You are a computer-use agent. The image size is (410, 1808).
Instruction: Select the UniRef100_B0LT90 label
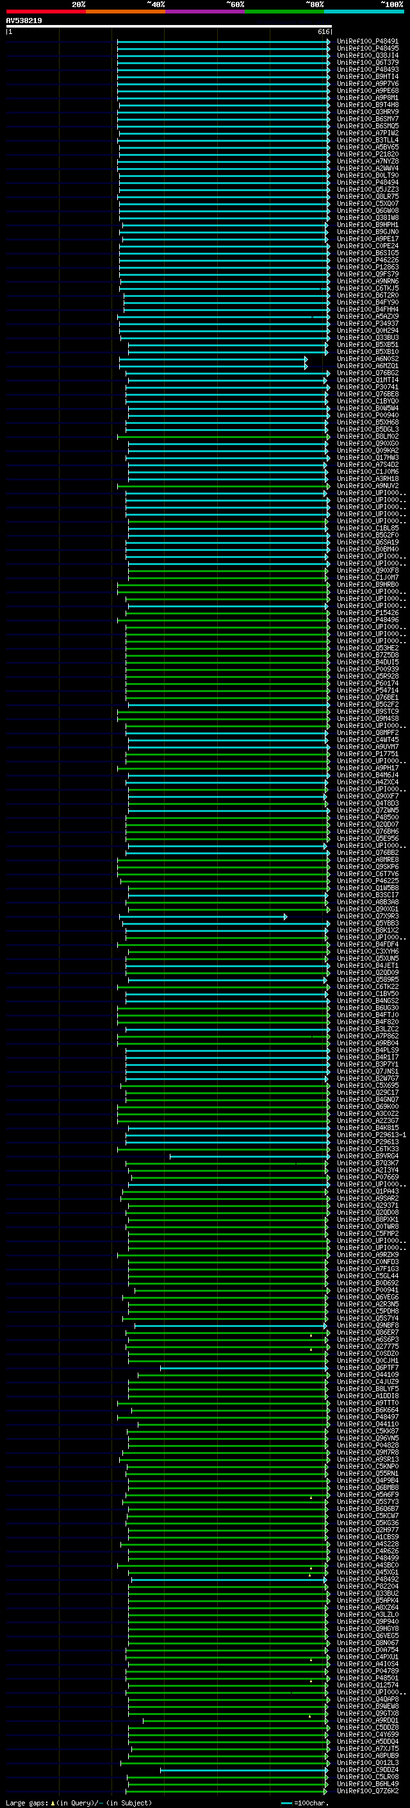click(x=368, y=176)
